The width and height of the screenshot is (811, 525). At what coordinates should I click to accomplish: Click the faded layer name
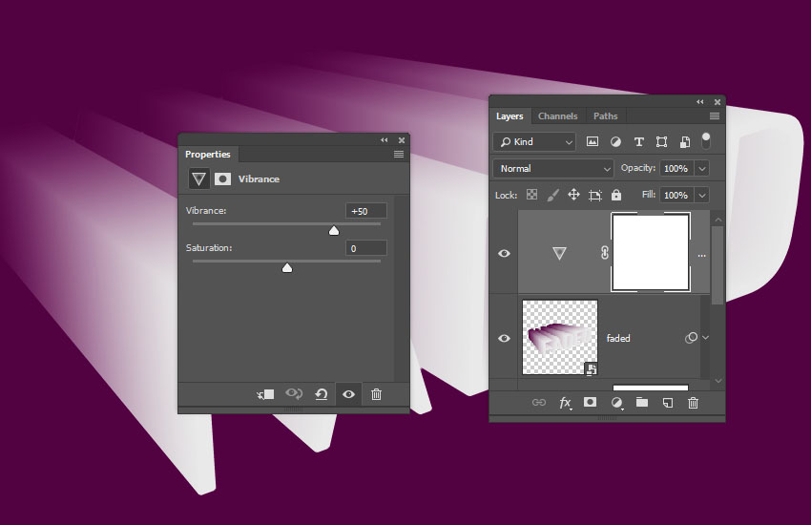click(618, 338)
